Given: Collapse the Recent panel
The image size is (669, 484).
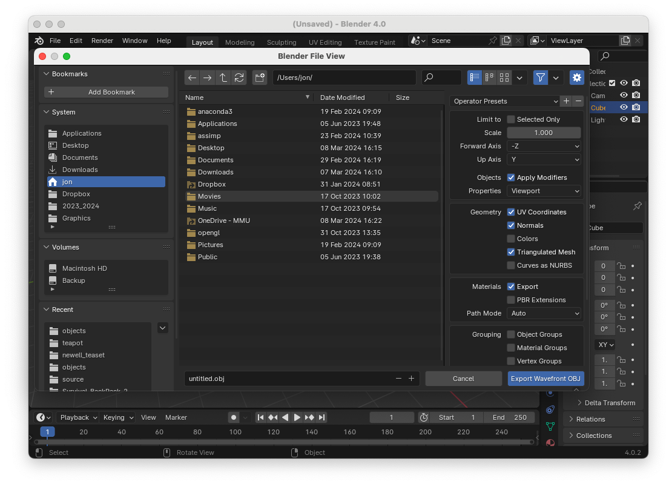Looking at the screenshot, I should point(47,310).
